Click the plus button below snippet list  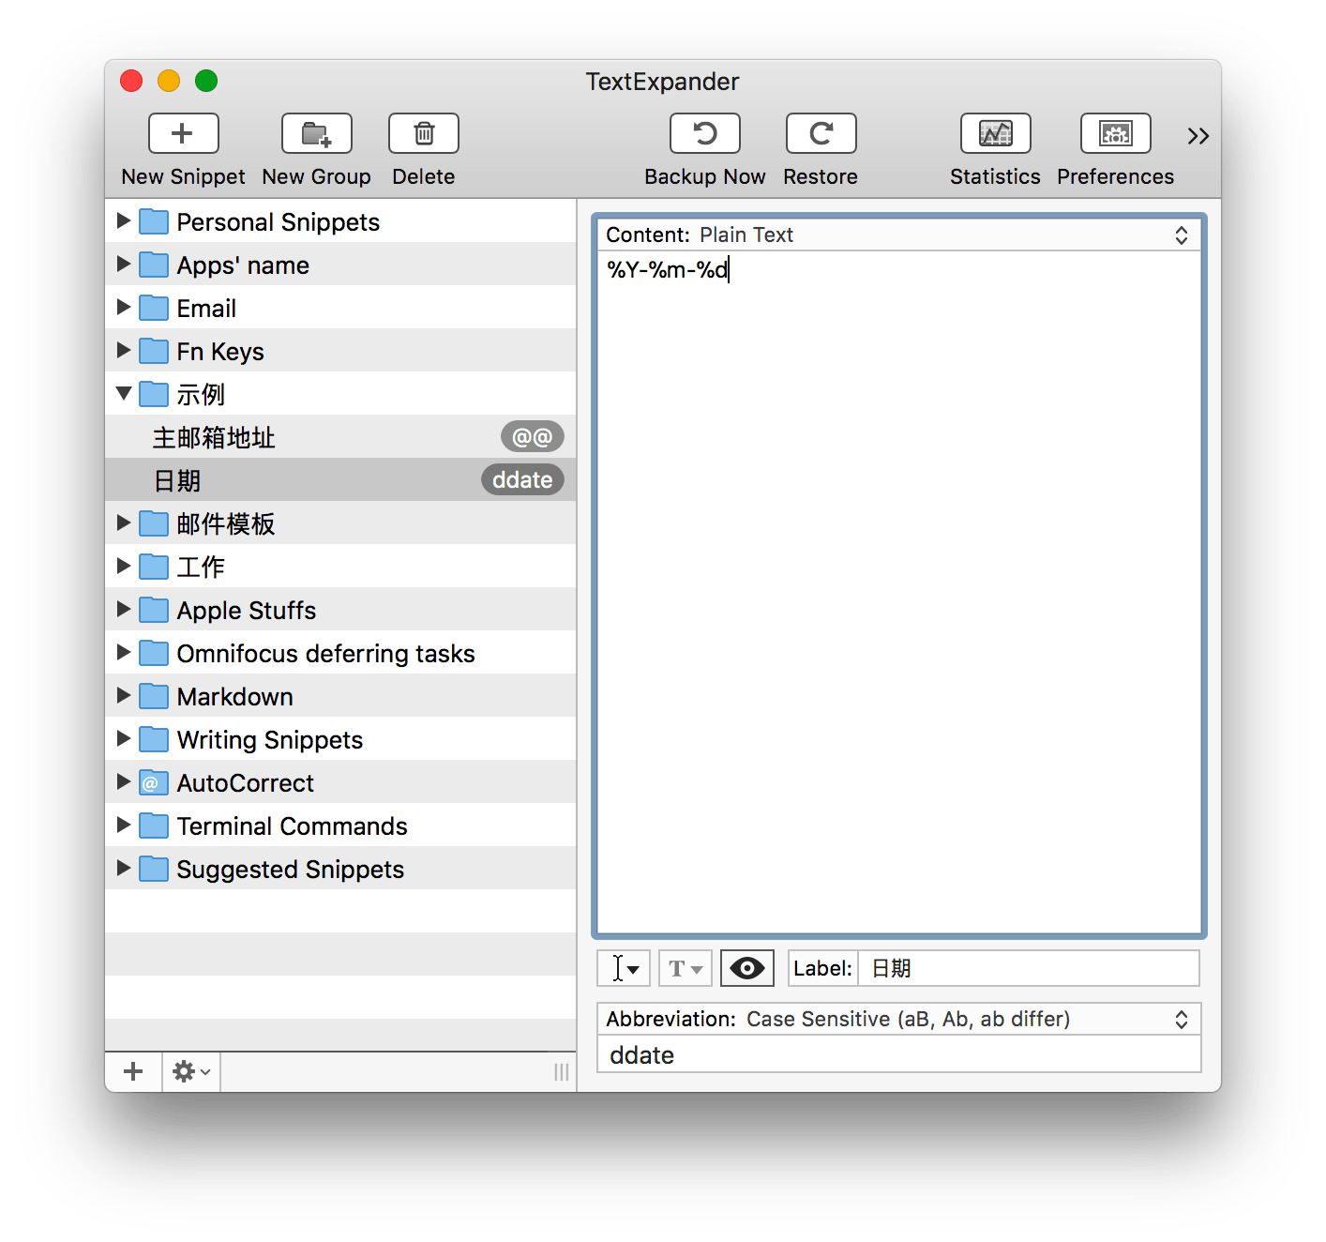click(133, 1071)
